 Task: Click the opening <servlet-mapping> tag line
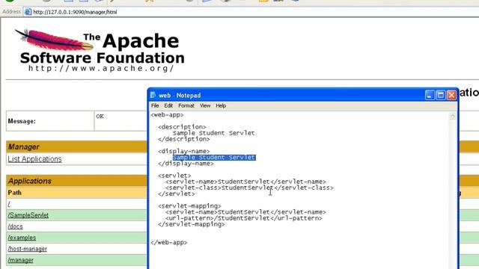189,206
